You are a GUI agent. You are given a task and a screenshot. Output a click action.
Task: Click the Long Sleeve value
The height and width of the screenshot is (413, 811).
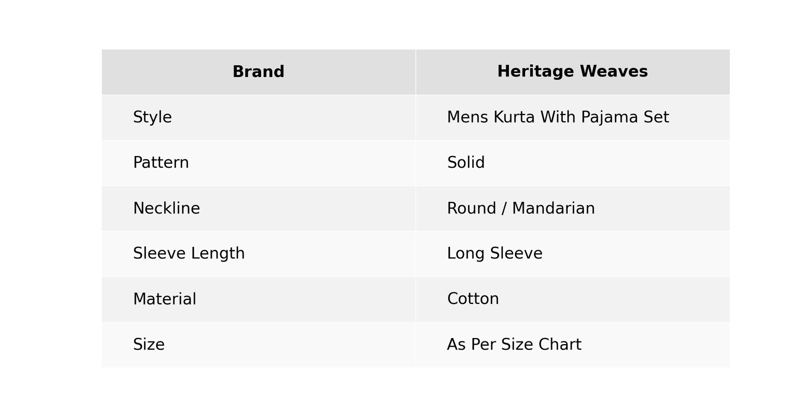(494, 253)
